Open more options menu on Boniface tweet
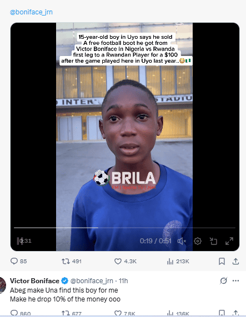 click(x=235, y=280)
